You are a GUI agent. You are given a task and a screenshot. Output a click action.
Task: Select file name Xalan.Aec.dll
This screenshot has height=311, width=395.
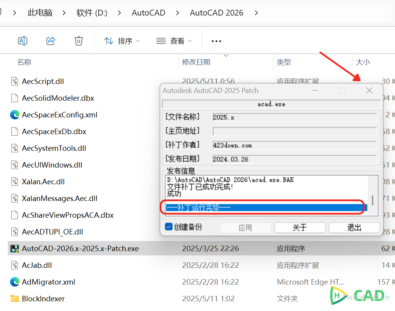pos(43,182)
